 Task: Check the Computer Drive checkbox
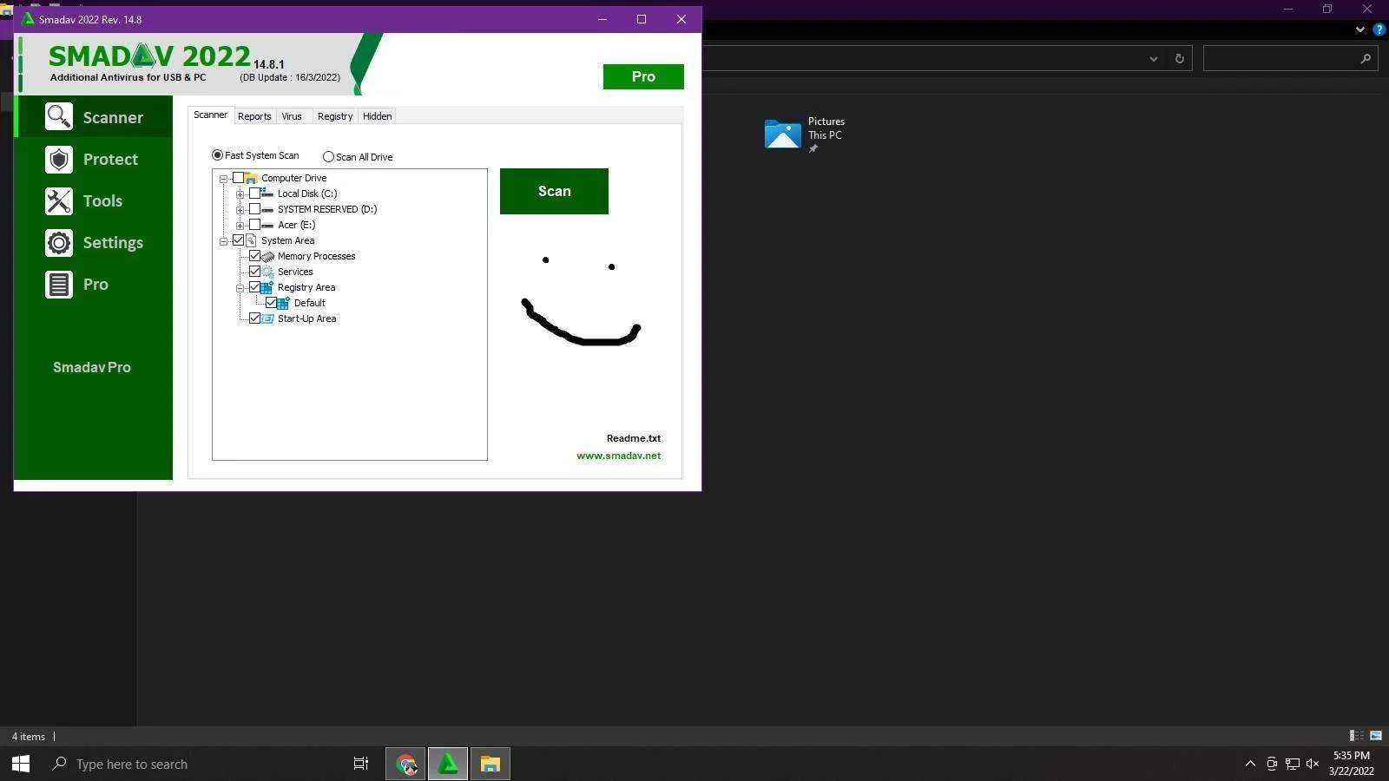click(x=238, y=178)
